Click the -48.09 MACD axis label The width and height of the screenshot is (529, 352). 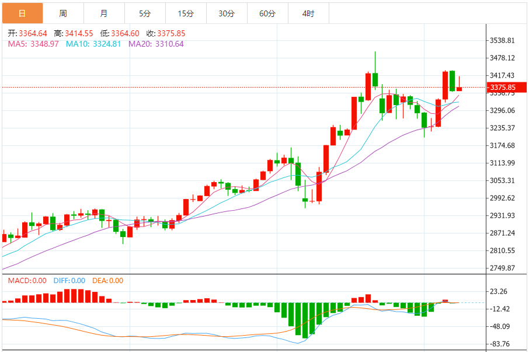coord(500,327)
